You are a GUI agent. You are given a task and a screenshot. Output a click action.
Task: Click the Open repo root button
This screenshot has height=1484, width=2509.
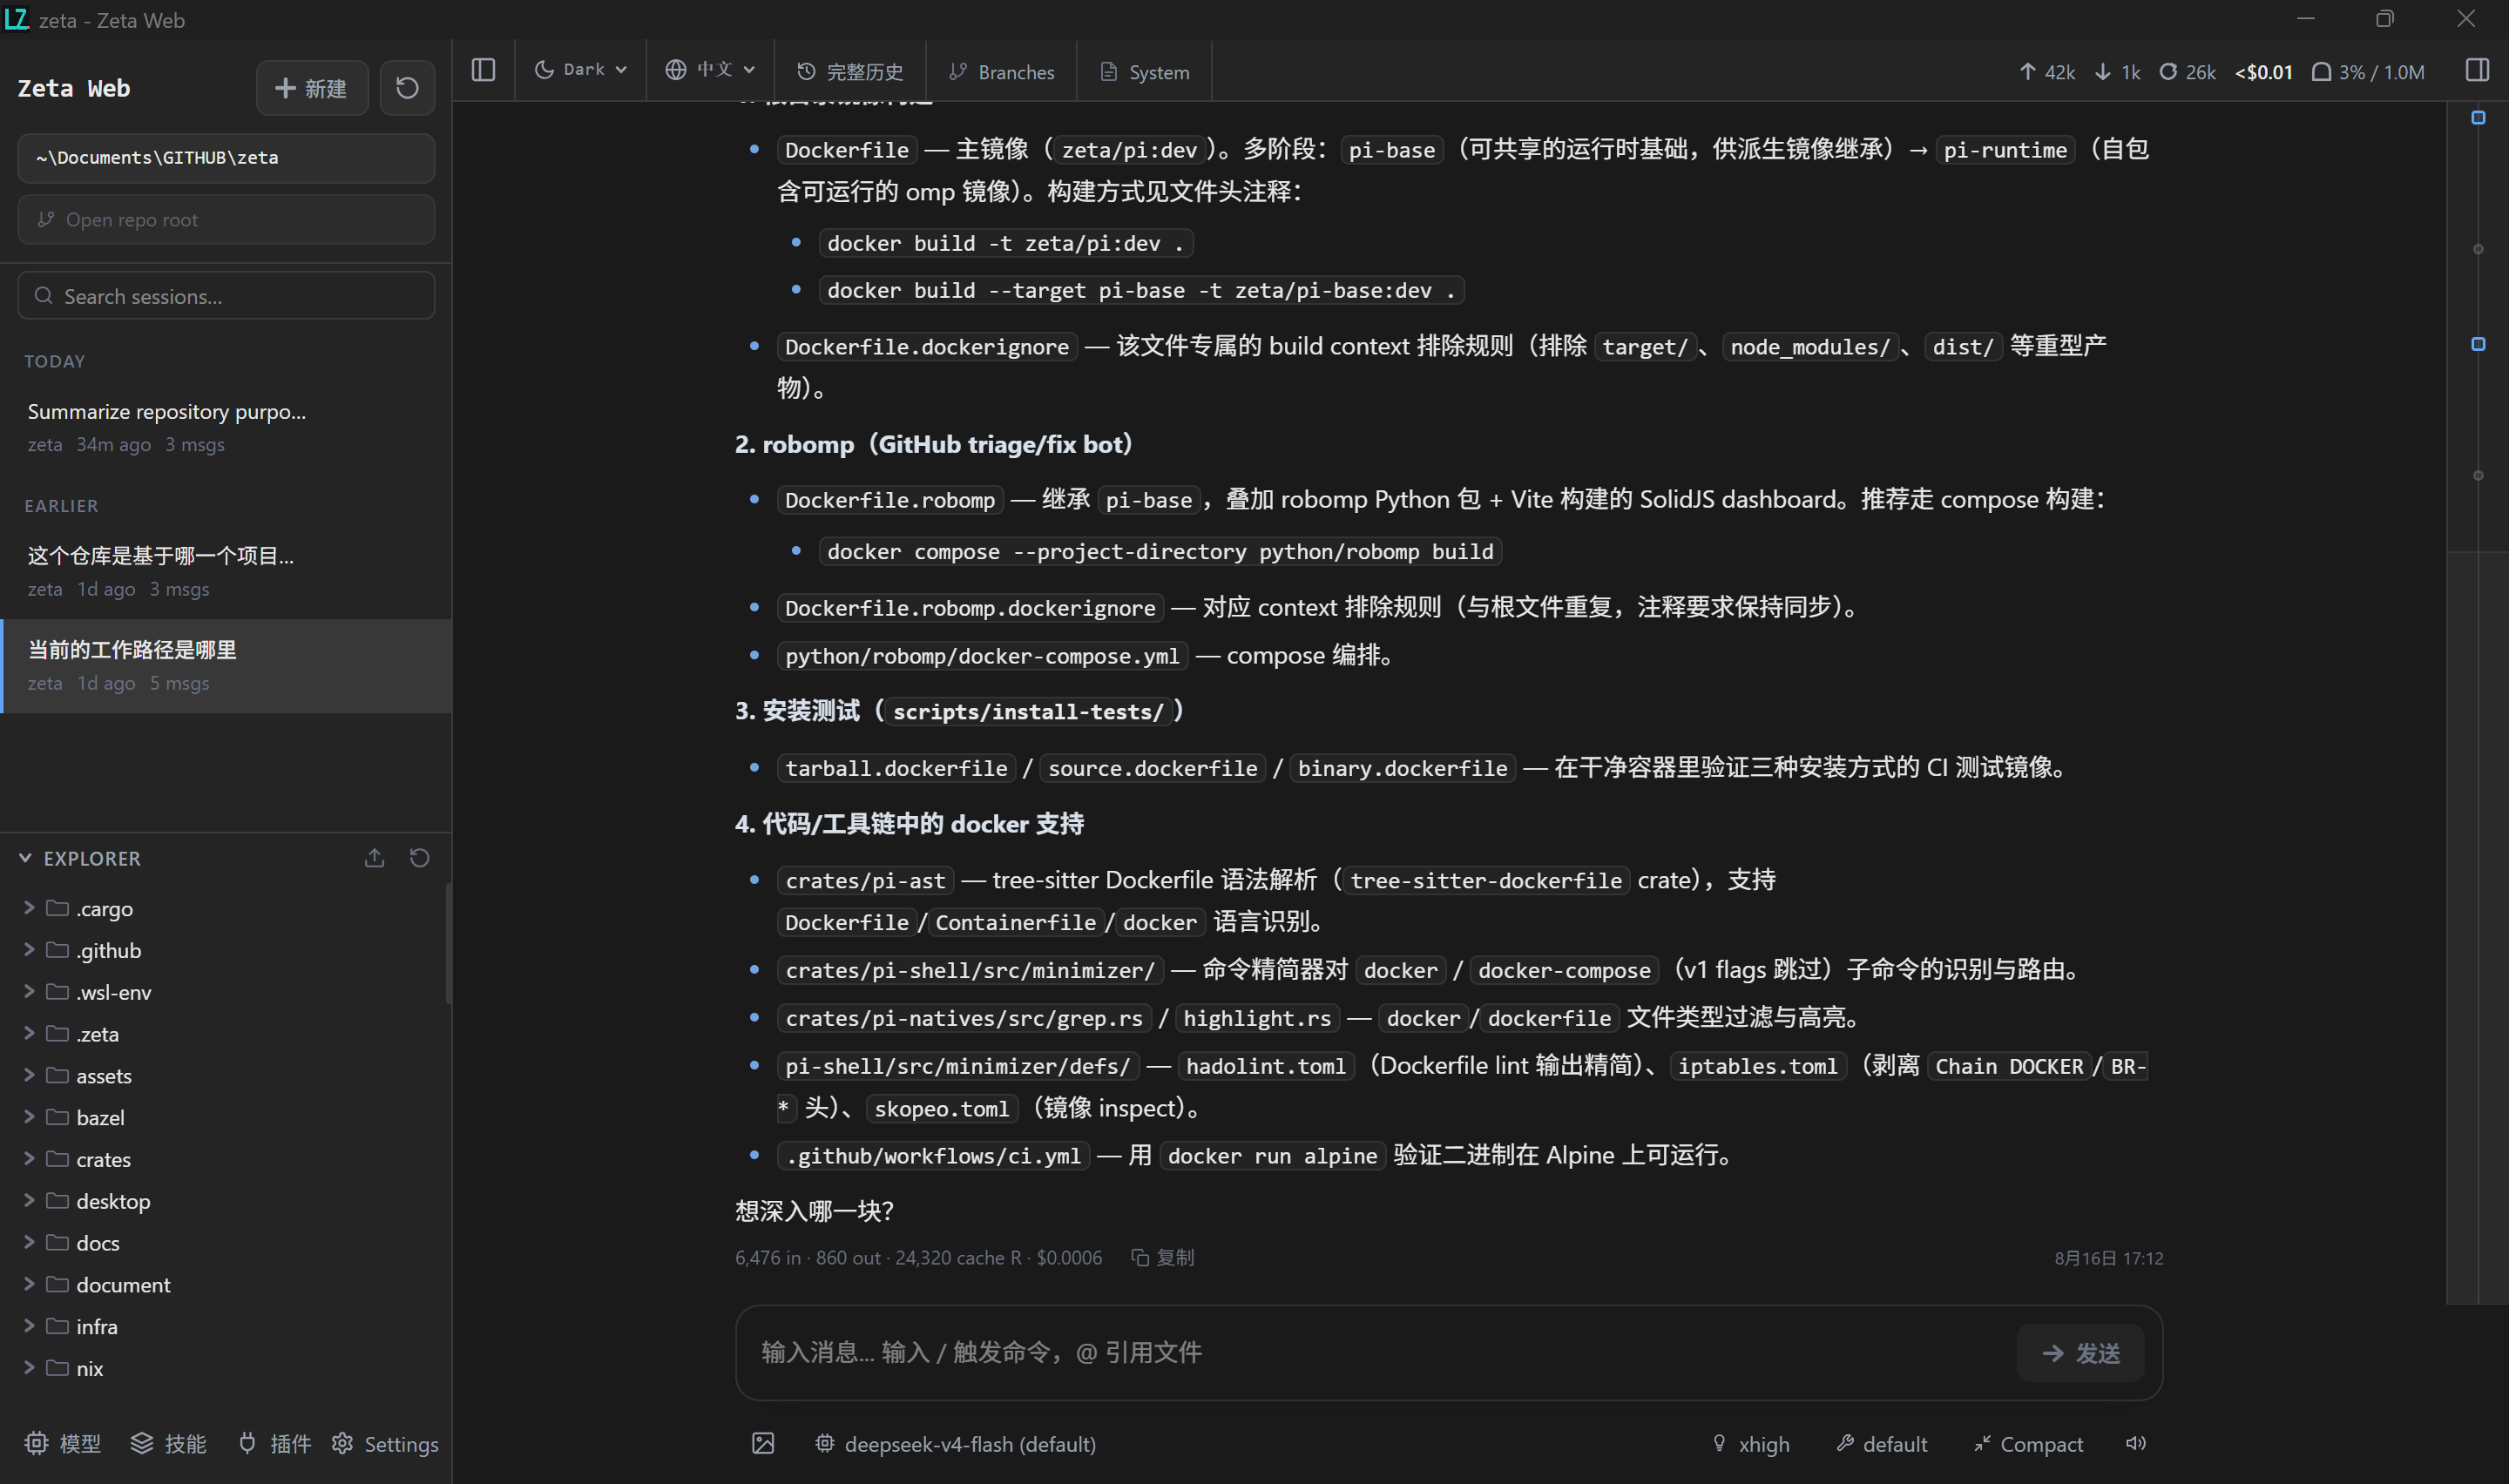point(226,219)
